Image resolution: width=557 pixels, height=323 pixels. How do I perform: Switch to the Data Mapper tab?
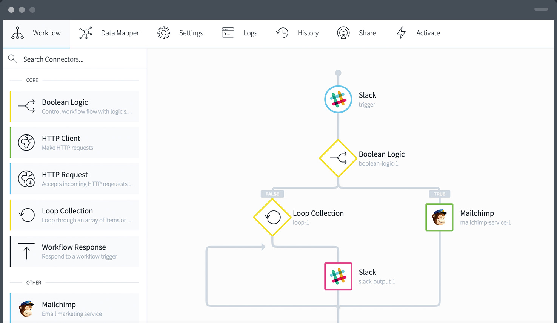coord(109,33)
